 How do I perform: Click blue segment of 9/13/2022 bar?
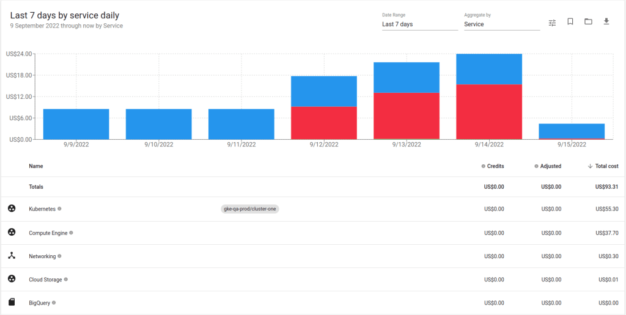tap(407, 78)
